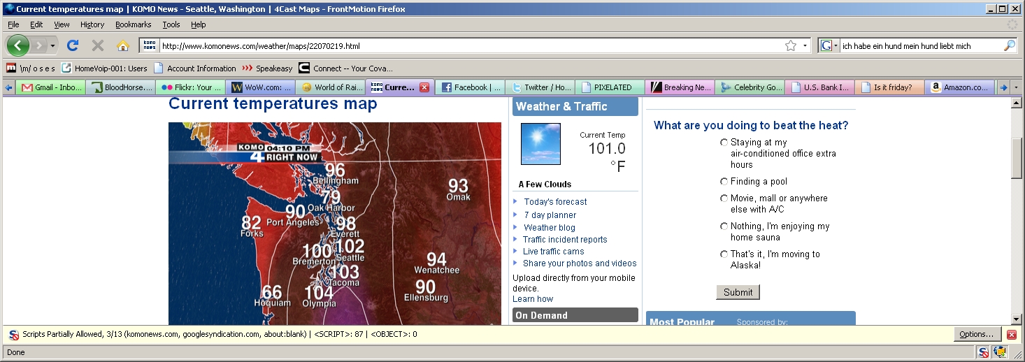Click the greyed Forward arrow button

[x=39, y=45]
